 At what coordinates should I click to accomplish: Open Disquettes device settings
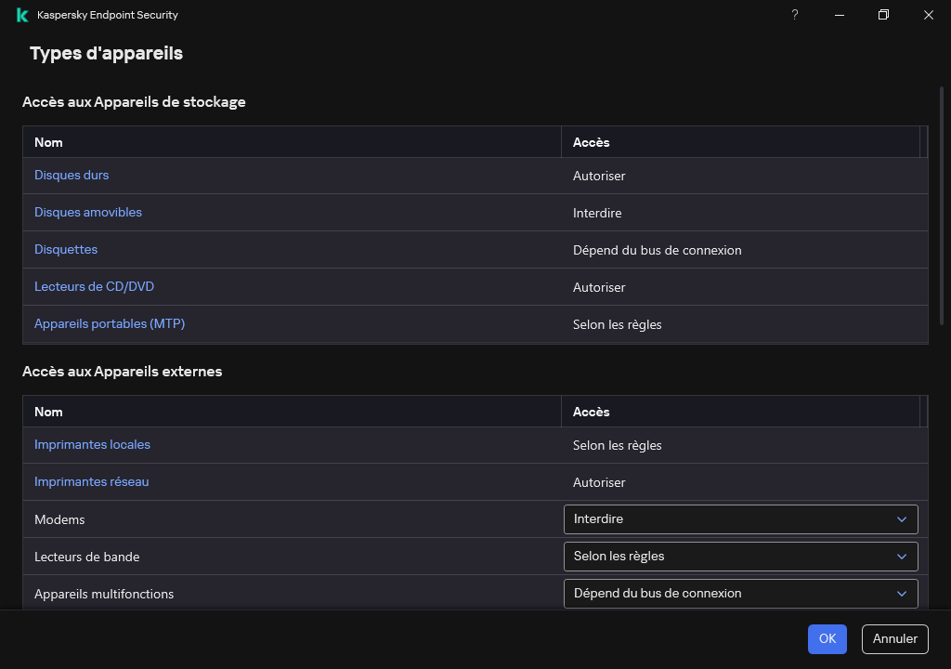click(65, 249)
